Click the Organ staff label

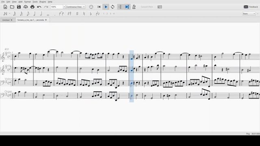pos(8,91)
